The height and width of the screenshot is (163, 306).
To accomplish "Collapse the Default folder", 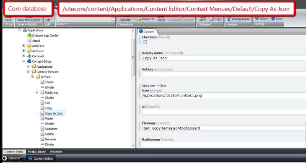I will coord(32,76).
